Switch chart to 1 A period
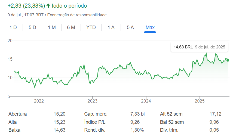This screenshot has width=239, height=136. pyautogui.click(x=111, y=27)
